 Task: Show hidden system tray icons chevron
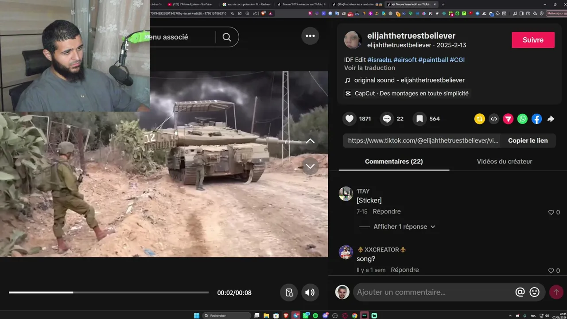[x=510, y=315]
